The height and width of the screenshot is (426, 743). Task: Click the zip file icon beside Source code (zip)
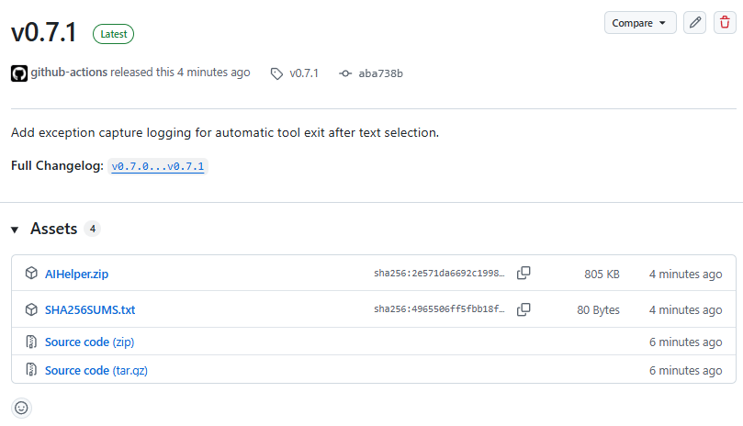(31, 342)
